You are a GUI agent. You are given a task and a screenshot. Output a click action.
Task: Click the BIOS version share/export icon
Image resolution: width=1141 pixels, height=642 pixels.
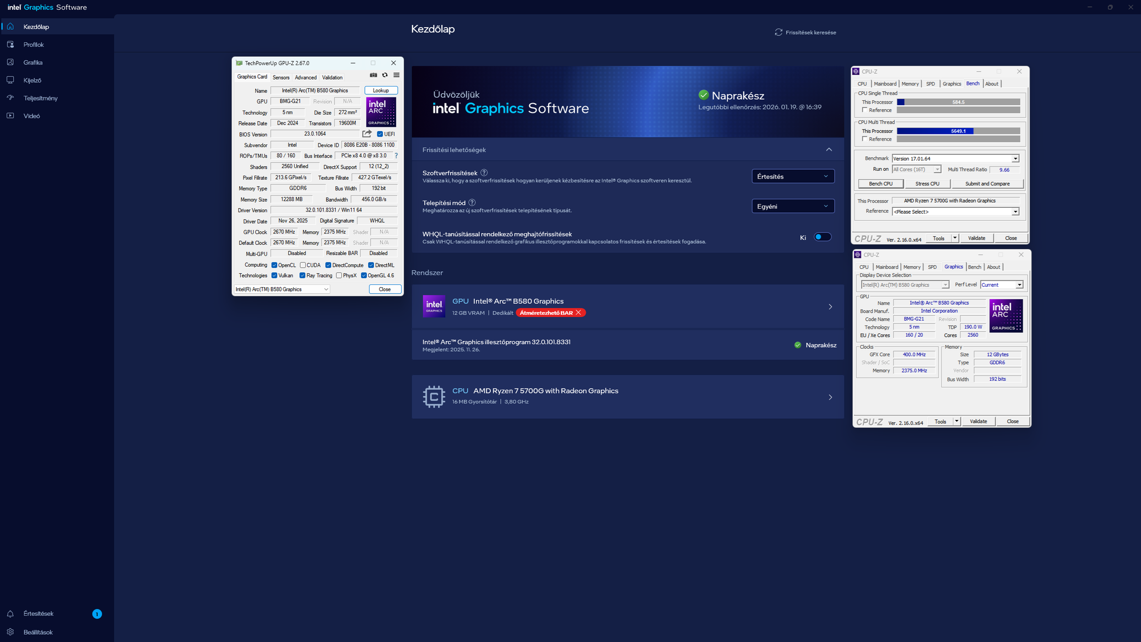click(367, 134)
